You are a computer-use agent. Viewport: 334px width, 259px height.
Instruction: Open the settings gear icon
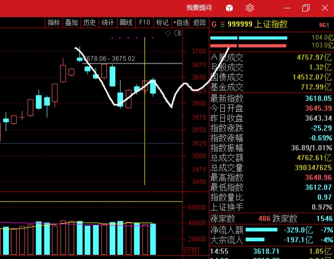tap(249, 8)
